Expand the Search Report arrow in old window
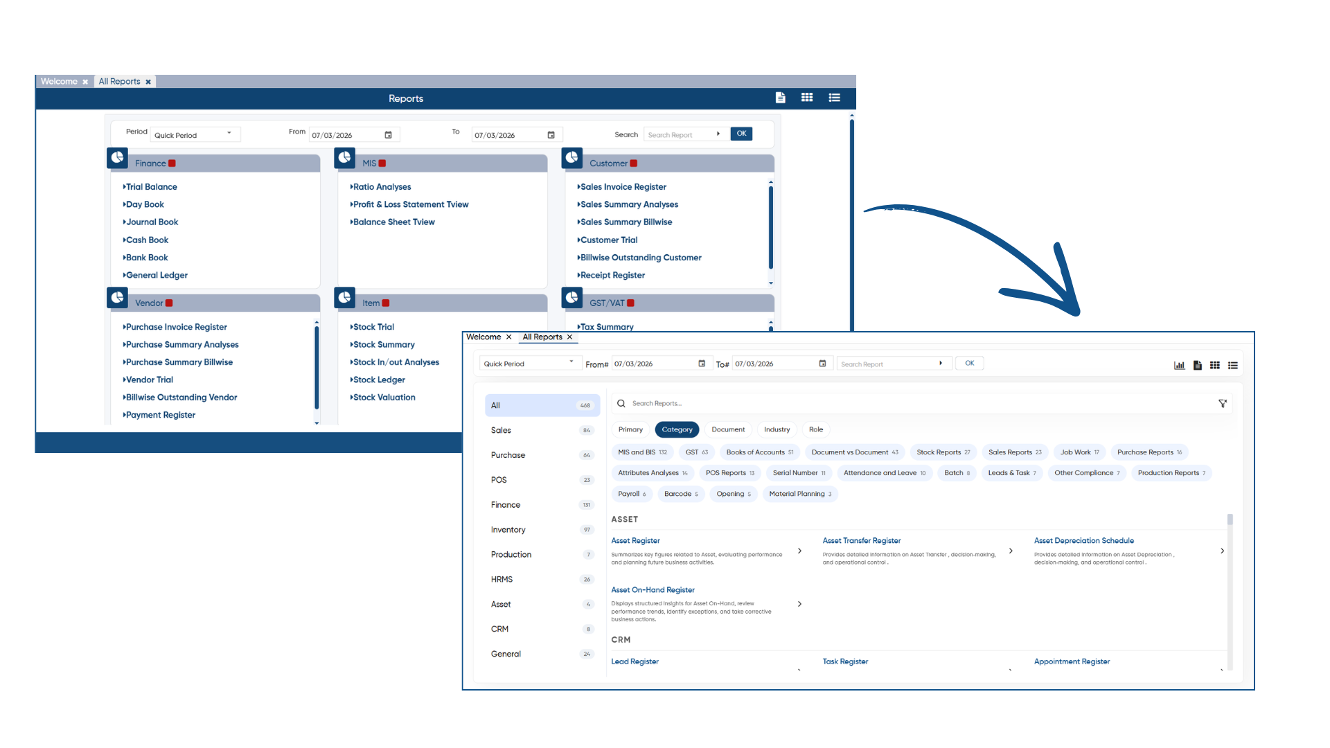Viewport: 1330px width, 748px height. 718,134
